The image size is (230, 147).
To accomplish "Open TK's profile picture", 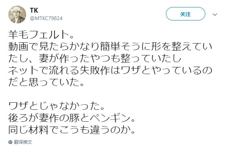I will (17, 15).
